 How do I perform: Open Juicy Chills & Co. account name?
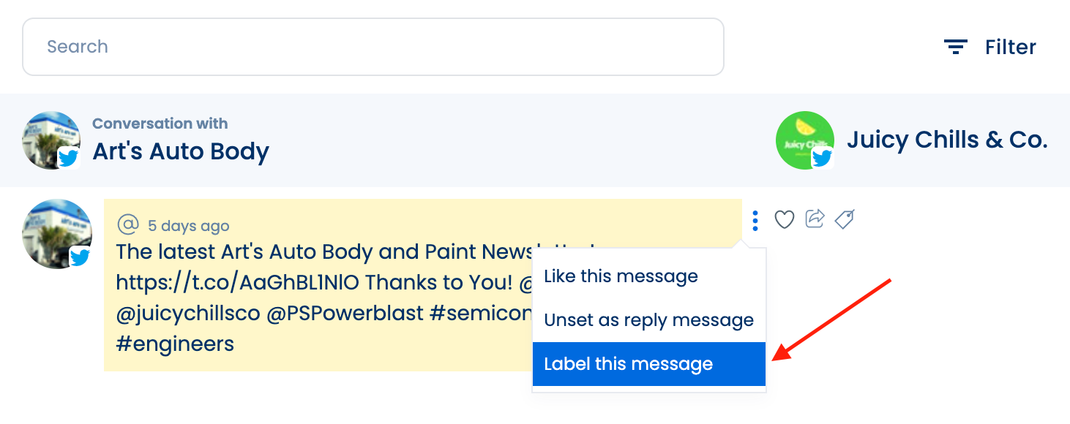coord(947,140)
